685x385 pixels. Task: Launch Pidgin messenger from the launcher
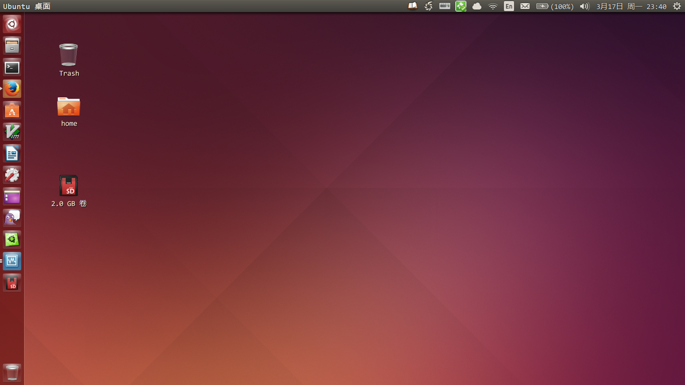[x=12, y=218]
